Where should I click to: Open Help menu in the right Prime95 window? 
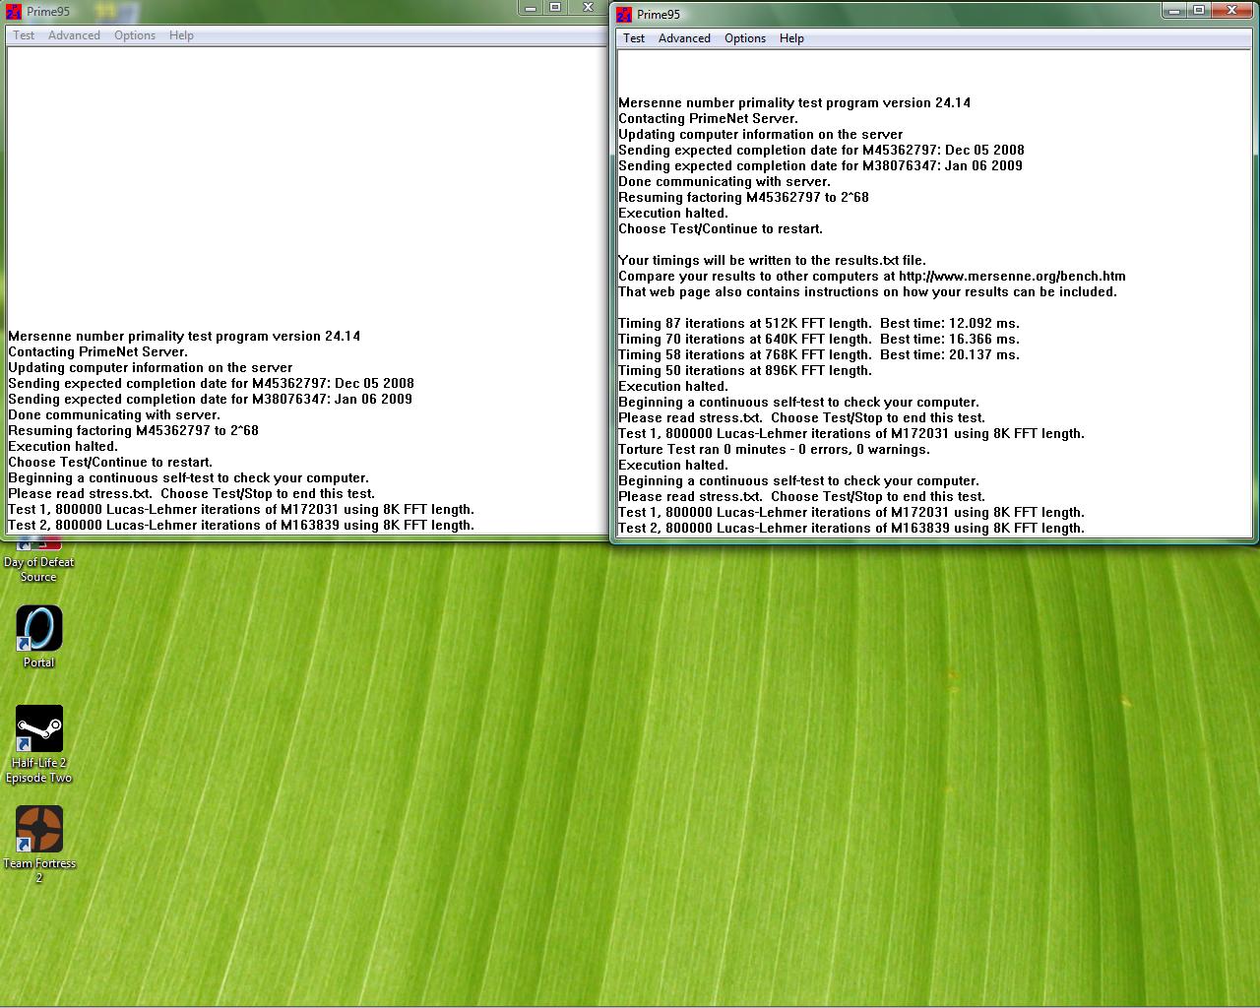pos(791,38)
